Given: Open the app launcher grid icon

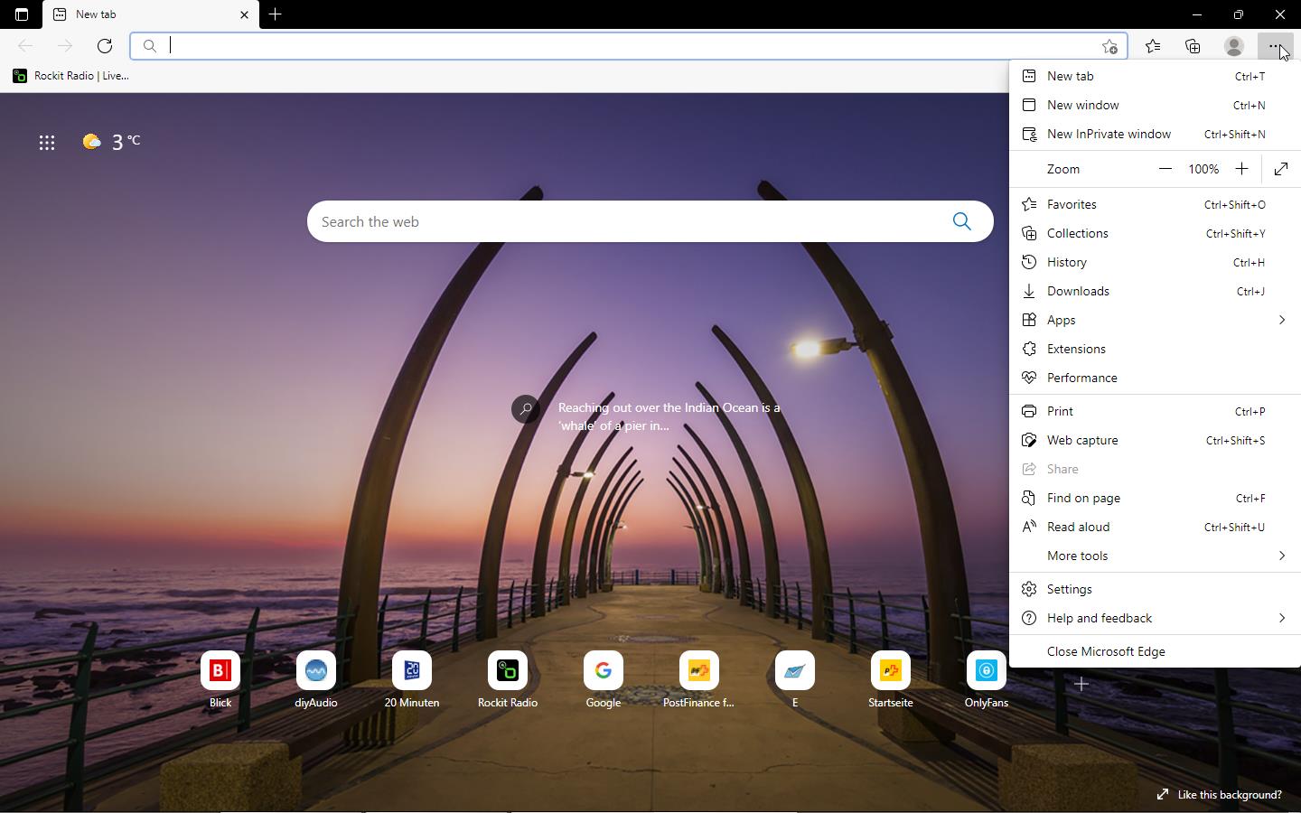Looking at the screenshot, I should coord(47,142).
